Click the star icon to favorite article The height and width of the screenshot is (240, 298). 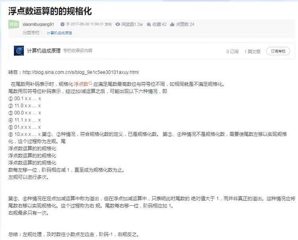click(148, 24)
